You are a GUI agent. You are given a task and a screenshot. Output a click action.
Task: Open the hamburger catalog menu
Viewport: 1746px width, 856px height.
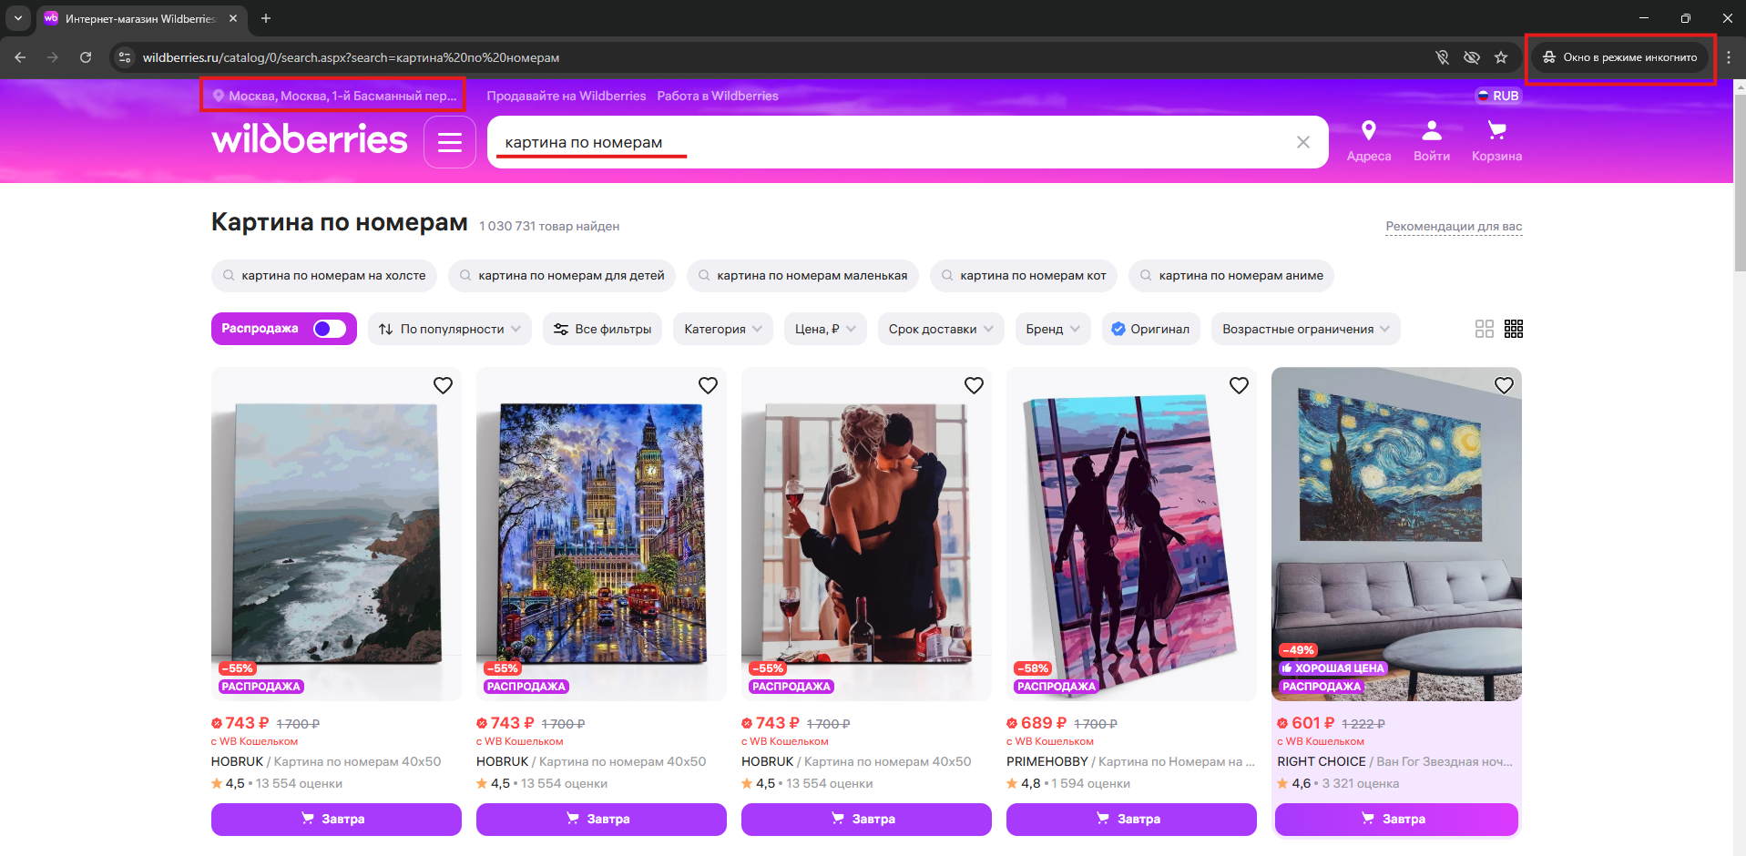tap(450, 142)
